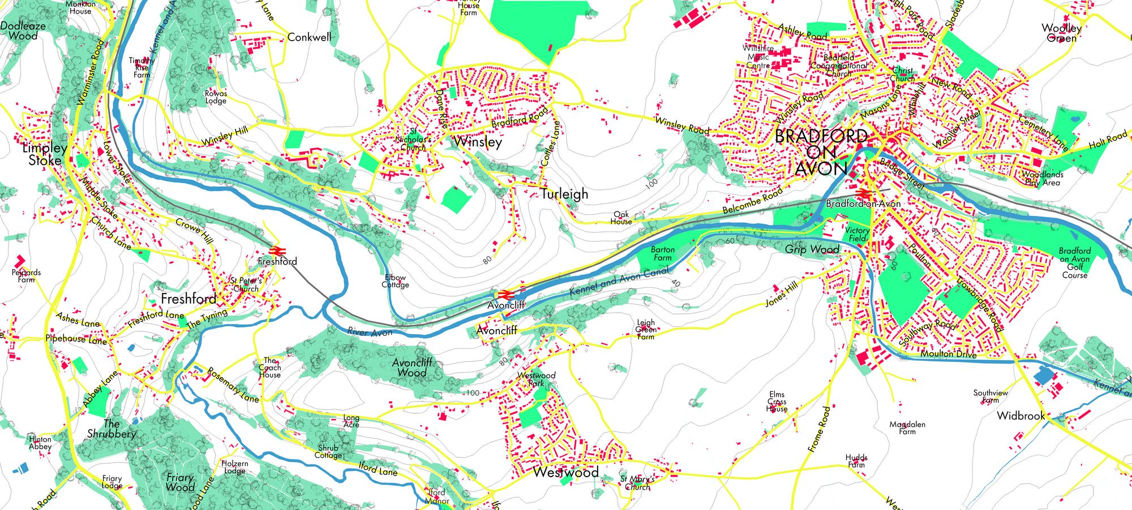Select the Turleigh place name
1132x510 pixels.
tap(564, 194)
